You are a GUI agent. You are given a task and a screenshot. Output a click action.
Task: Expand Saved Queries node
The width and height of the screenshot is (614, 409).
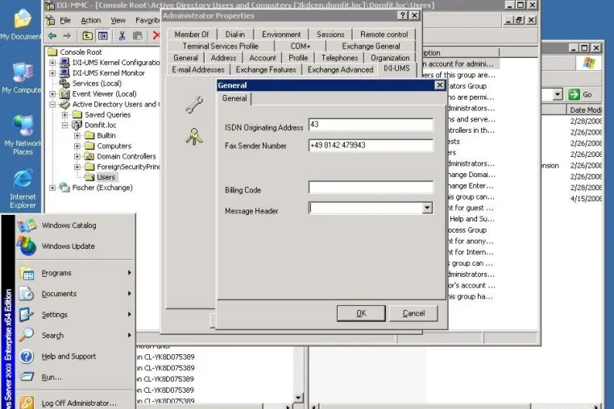65,114
